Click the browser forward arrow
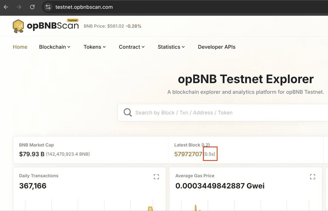Image resolution: width=328 pixels, height=211 pixels. 19,7
